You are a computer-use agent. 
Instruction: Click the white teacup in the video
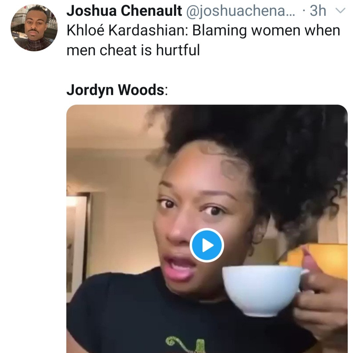click(263, 290)
